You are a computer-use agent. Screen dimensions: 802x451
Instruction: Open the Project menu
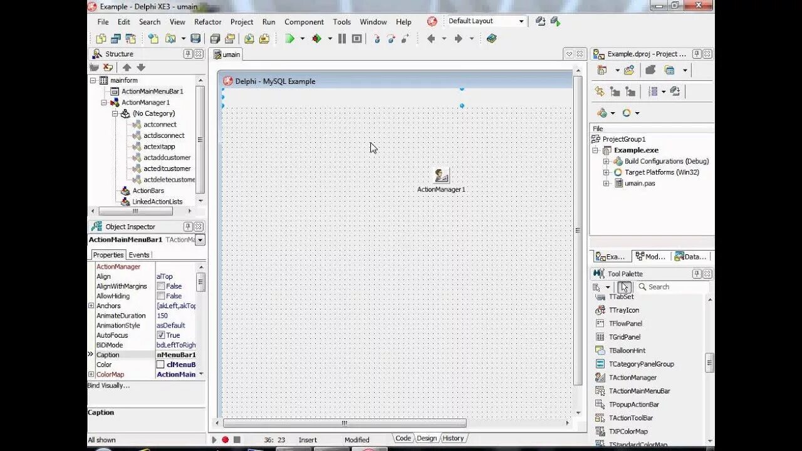click(x=242, y=22)
